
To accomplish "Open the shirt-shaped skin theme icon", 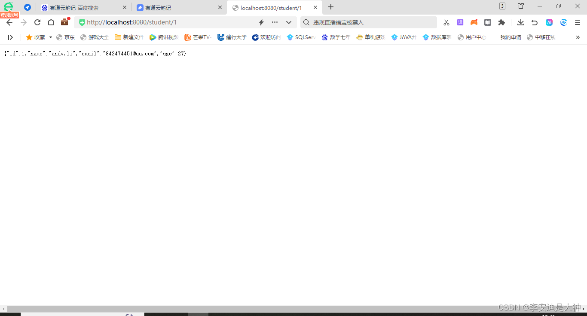I will tap(521, 6).
